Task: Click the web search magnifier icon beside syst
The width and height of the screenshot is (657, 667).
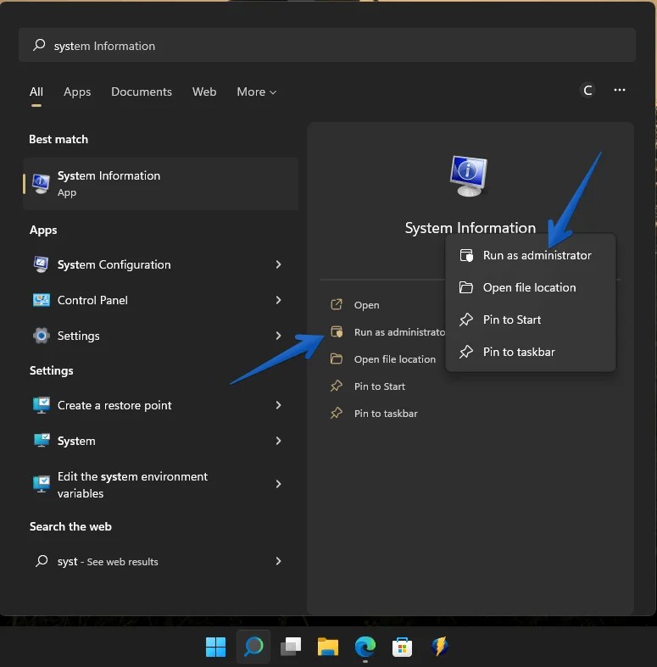Action: [x=42, y=561]
